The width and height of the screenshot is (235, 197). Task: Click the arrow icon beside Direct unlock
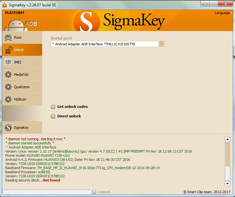(x=53, y=116)
